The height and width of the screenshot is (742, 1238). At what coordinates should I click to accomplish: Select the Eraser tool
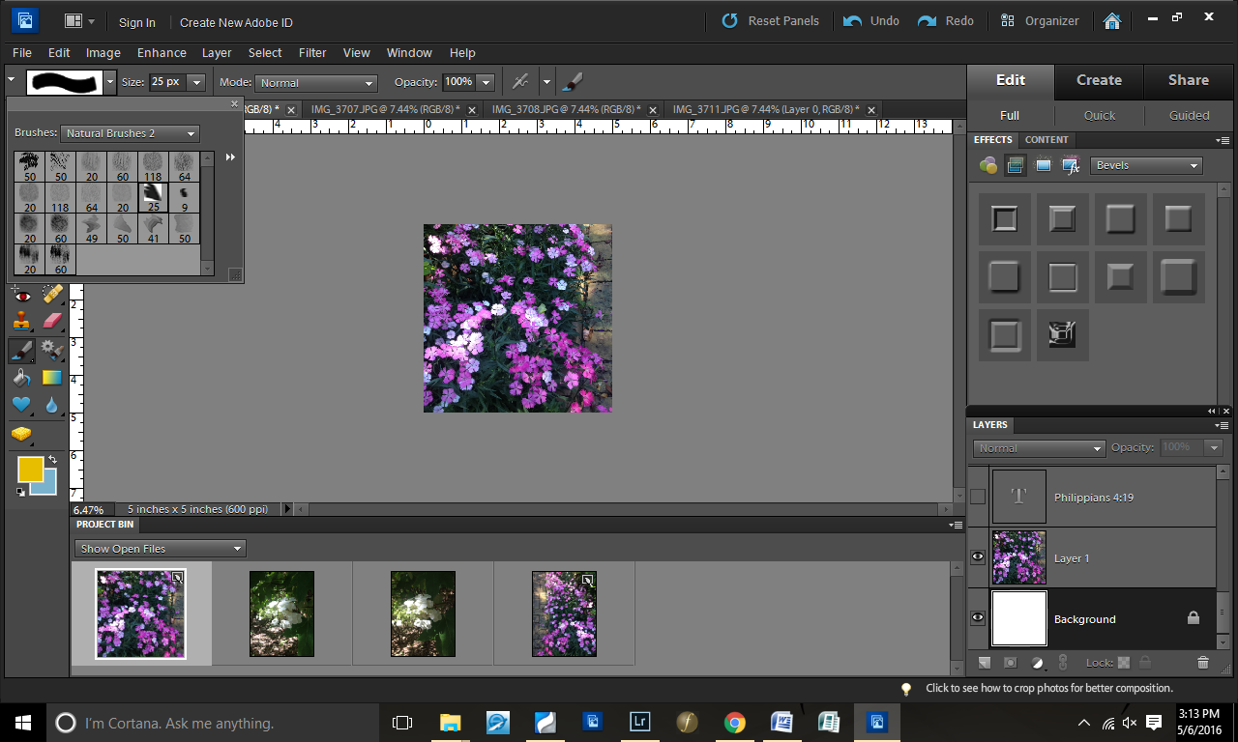(52, 322)
